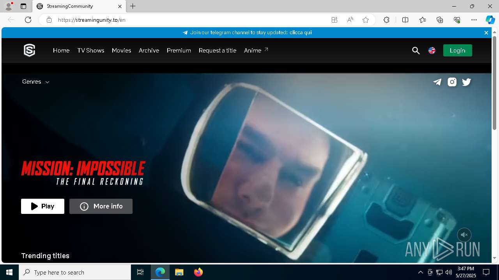Open the taskbar volume icon
499x280 pixels.
(448, 272)
